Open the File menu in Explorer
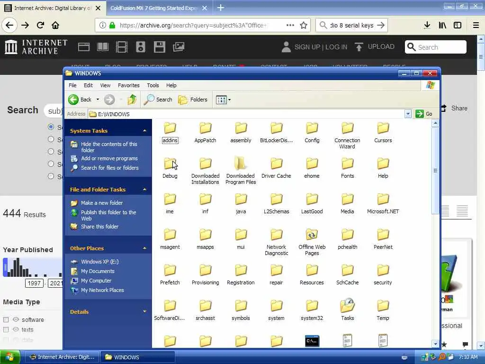Viewport: 485px width, 364px height. (x=72, y=85)
